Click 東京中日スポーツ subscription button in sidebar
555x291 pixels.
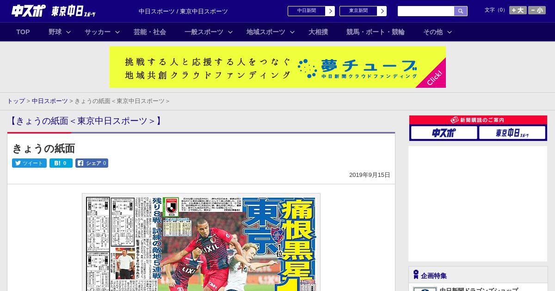point(512,133)
